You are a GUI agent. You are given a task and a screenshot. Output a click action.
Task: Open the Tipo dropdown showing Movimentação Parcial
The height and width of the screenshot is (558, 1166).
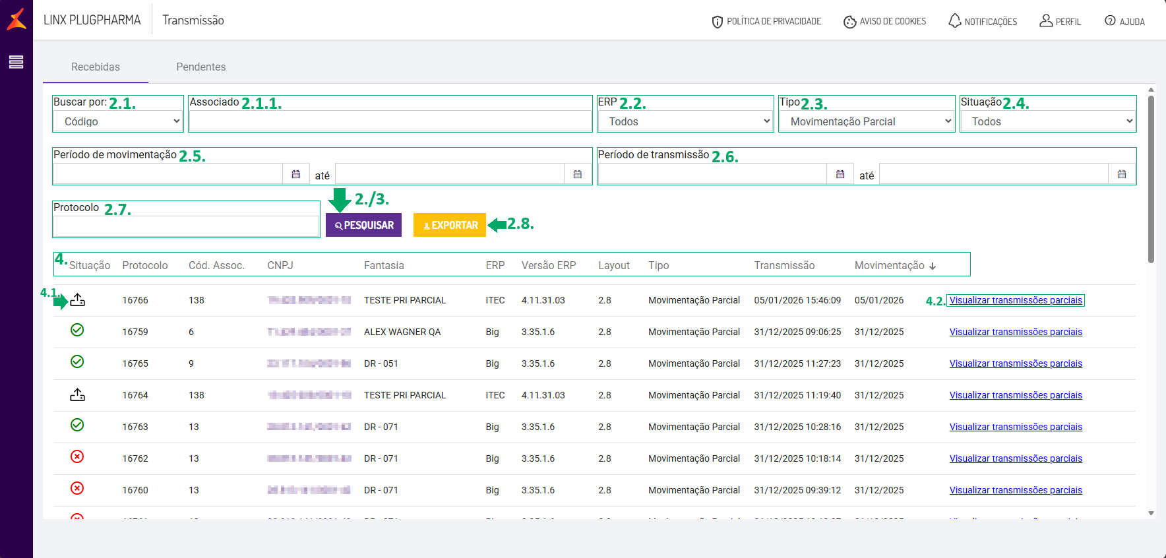[867, 121]
